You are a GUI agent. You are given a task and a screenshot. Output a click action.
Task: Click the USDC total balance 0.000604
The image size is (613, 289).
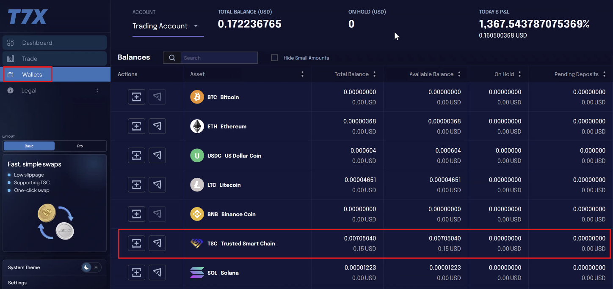(x=363, y=150)
